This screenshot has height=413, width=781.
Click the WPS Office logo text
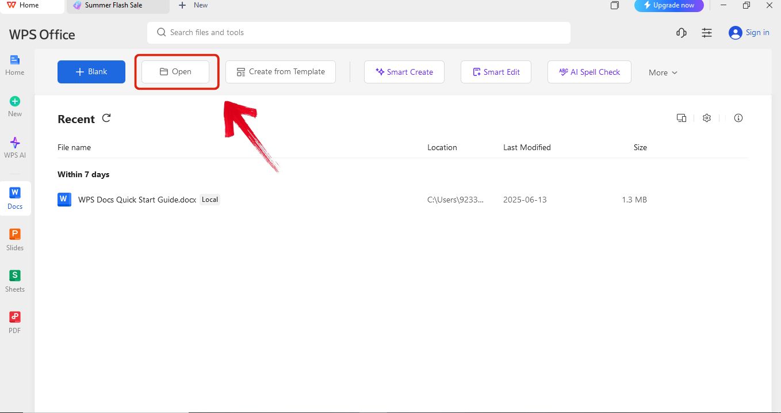tap(42, 35)
